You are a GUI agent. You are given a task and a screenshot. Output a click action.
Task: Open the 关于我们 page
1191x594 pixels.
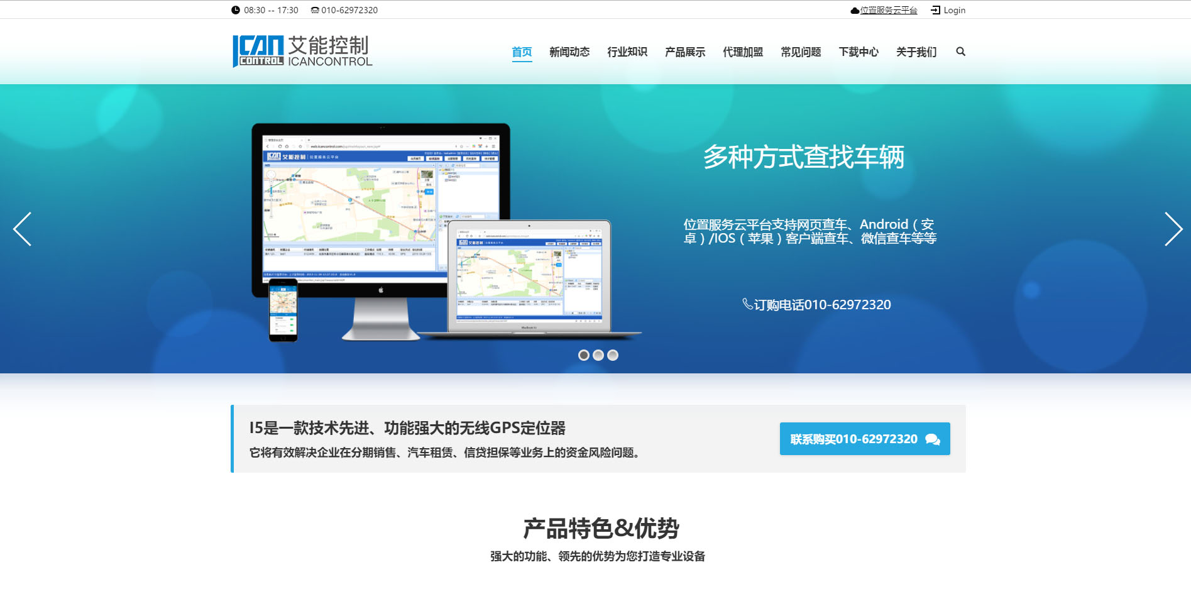click(916, 52)
